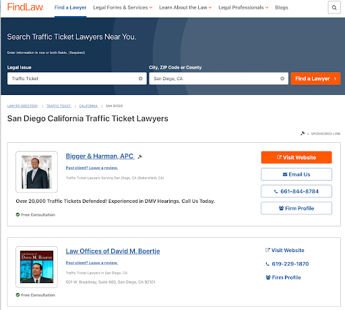
Task: Click Search Traffic Ticket Lawyers Near You heading
Action: coord(71,37)
